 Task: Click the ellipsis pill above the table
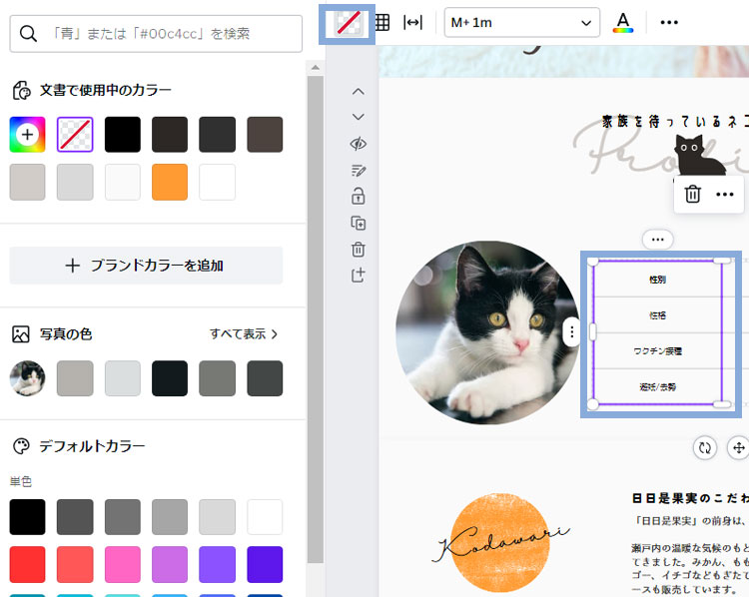click(x=658, y=240)
